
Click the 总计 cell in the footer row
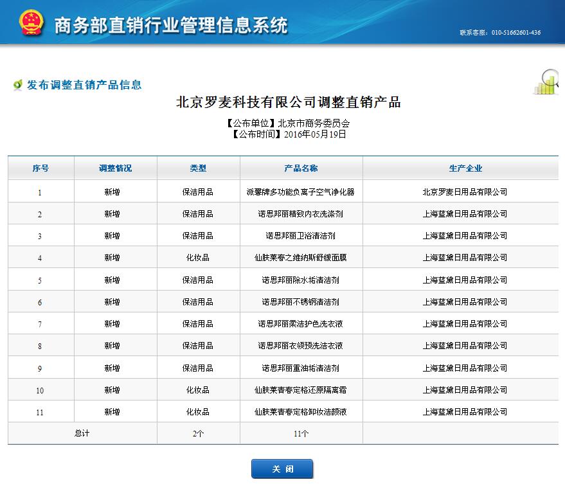tap(82, 434)
